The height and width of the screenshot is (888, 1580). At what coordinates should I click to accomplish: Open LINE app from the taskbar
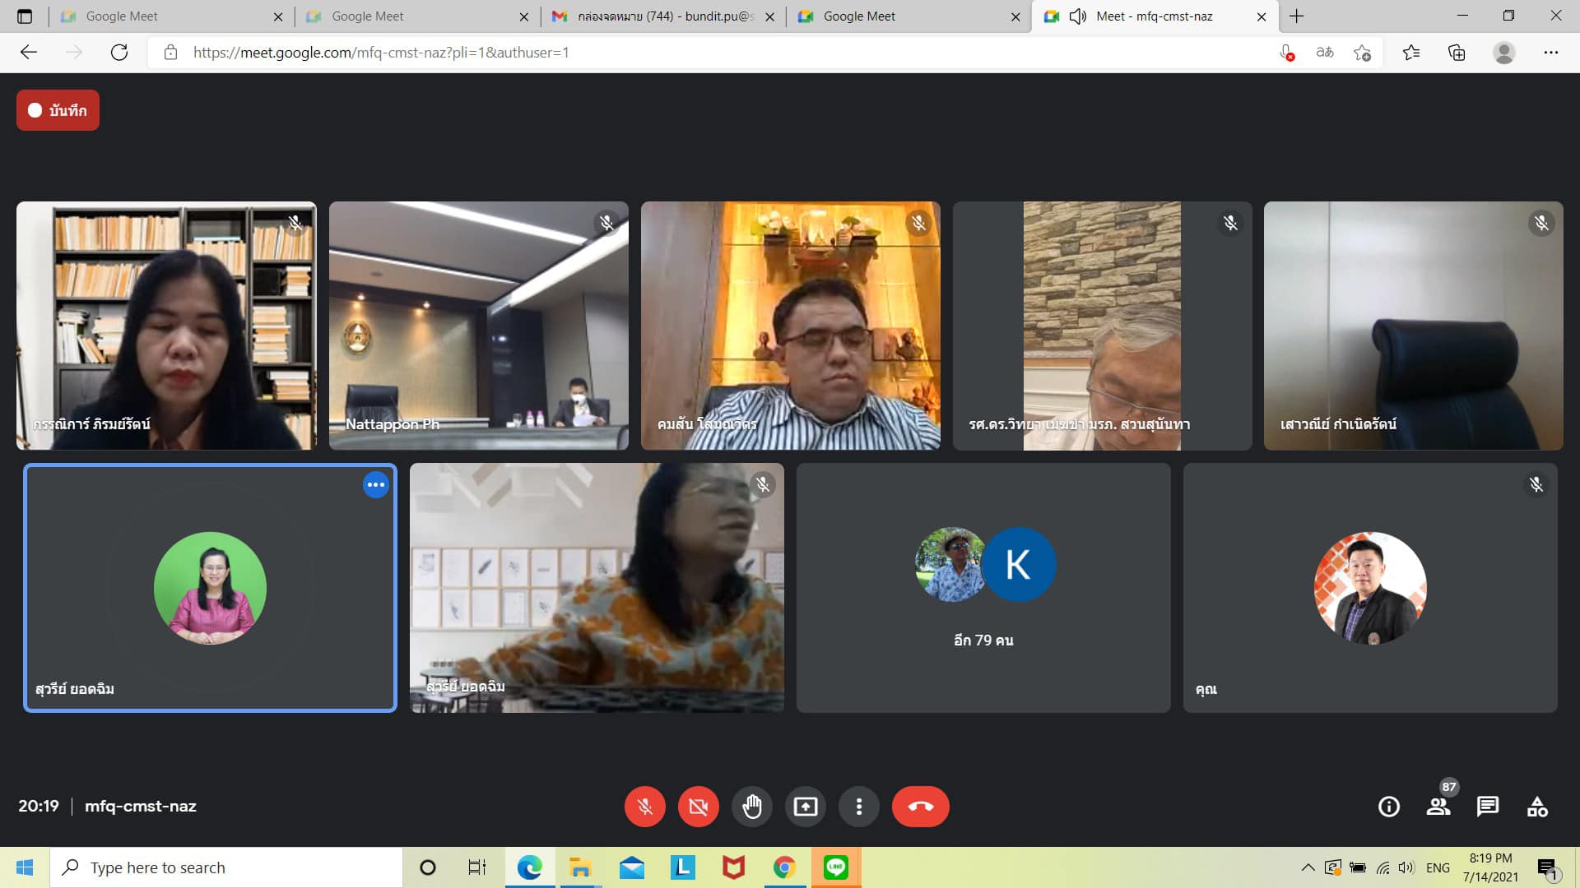tap(835, 867)
